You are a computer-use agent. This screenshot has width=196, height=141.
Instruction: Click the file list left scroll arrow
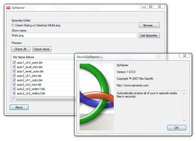click(14, 99)
